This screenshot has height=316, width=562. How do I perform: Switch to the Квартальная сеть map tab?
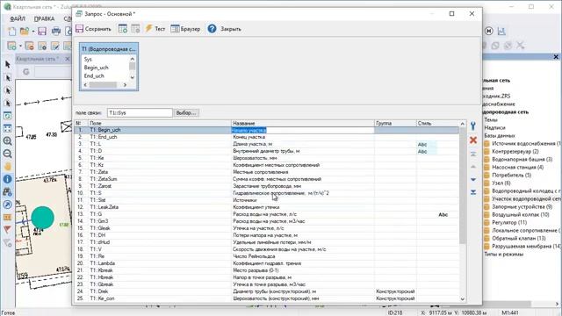38,59
